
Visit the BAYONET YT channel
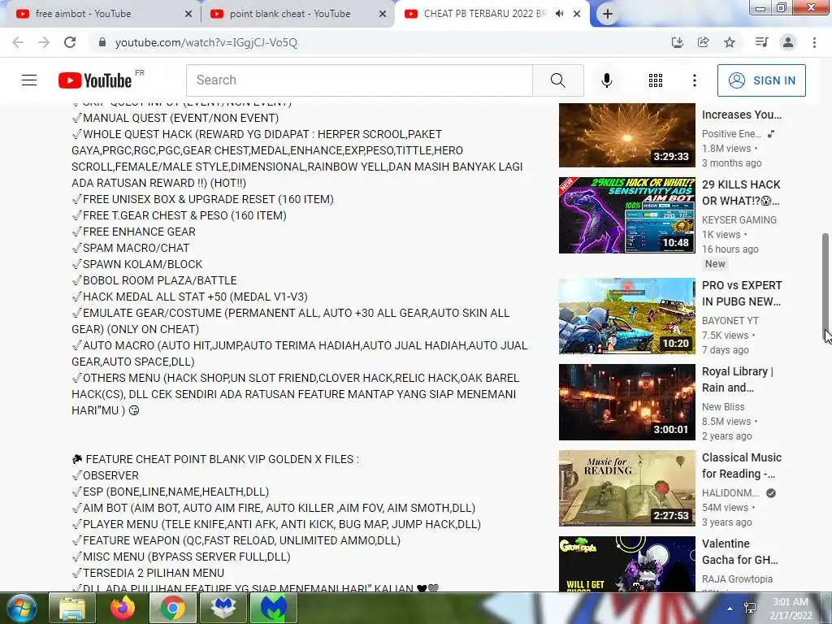click(x=730, y=320)
